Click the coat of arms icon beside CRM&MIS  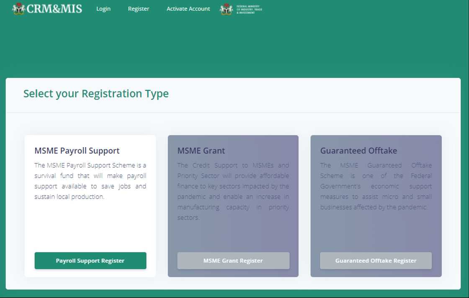18,8
